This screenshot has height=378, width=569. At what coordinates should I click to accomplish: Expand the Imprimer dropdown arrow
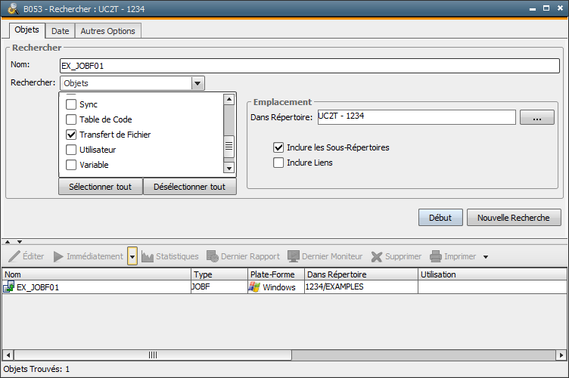[486, 257]
